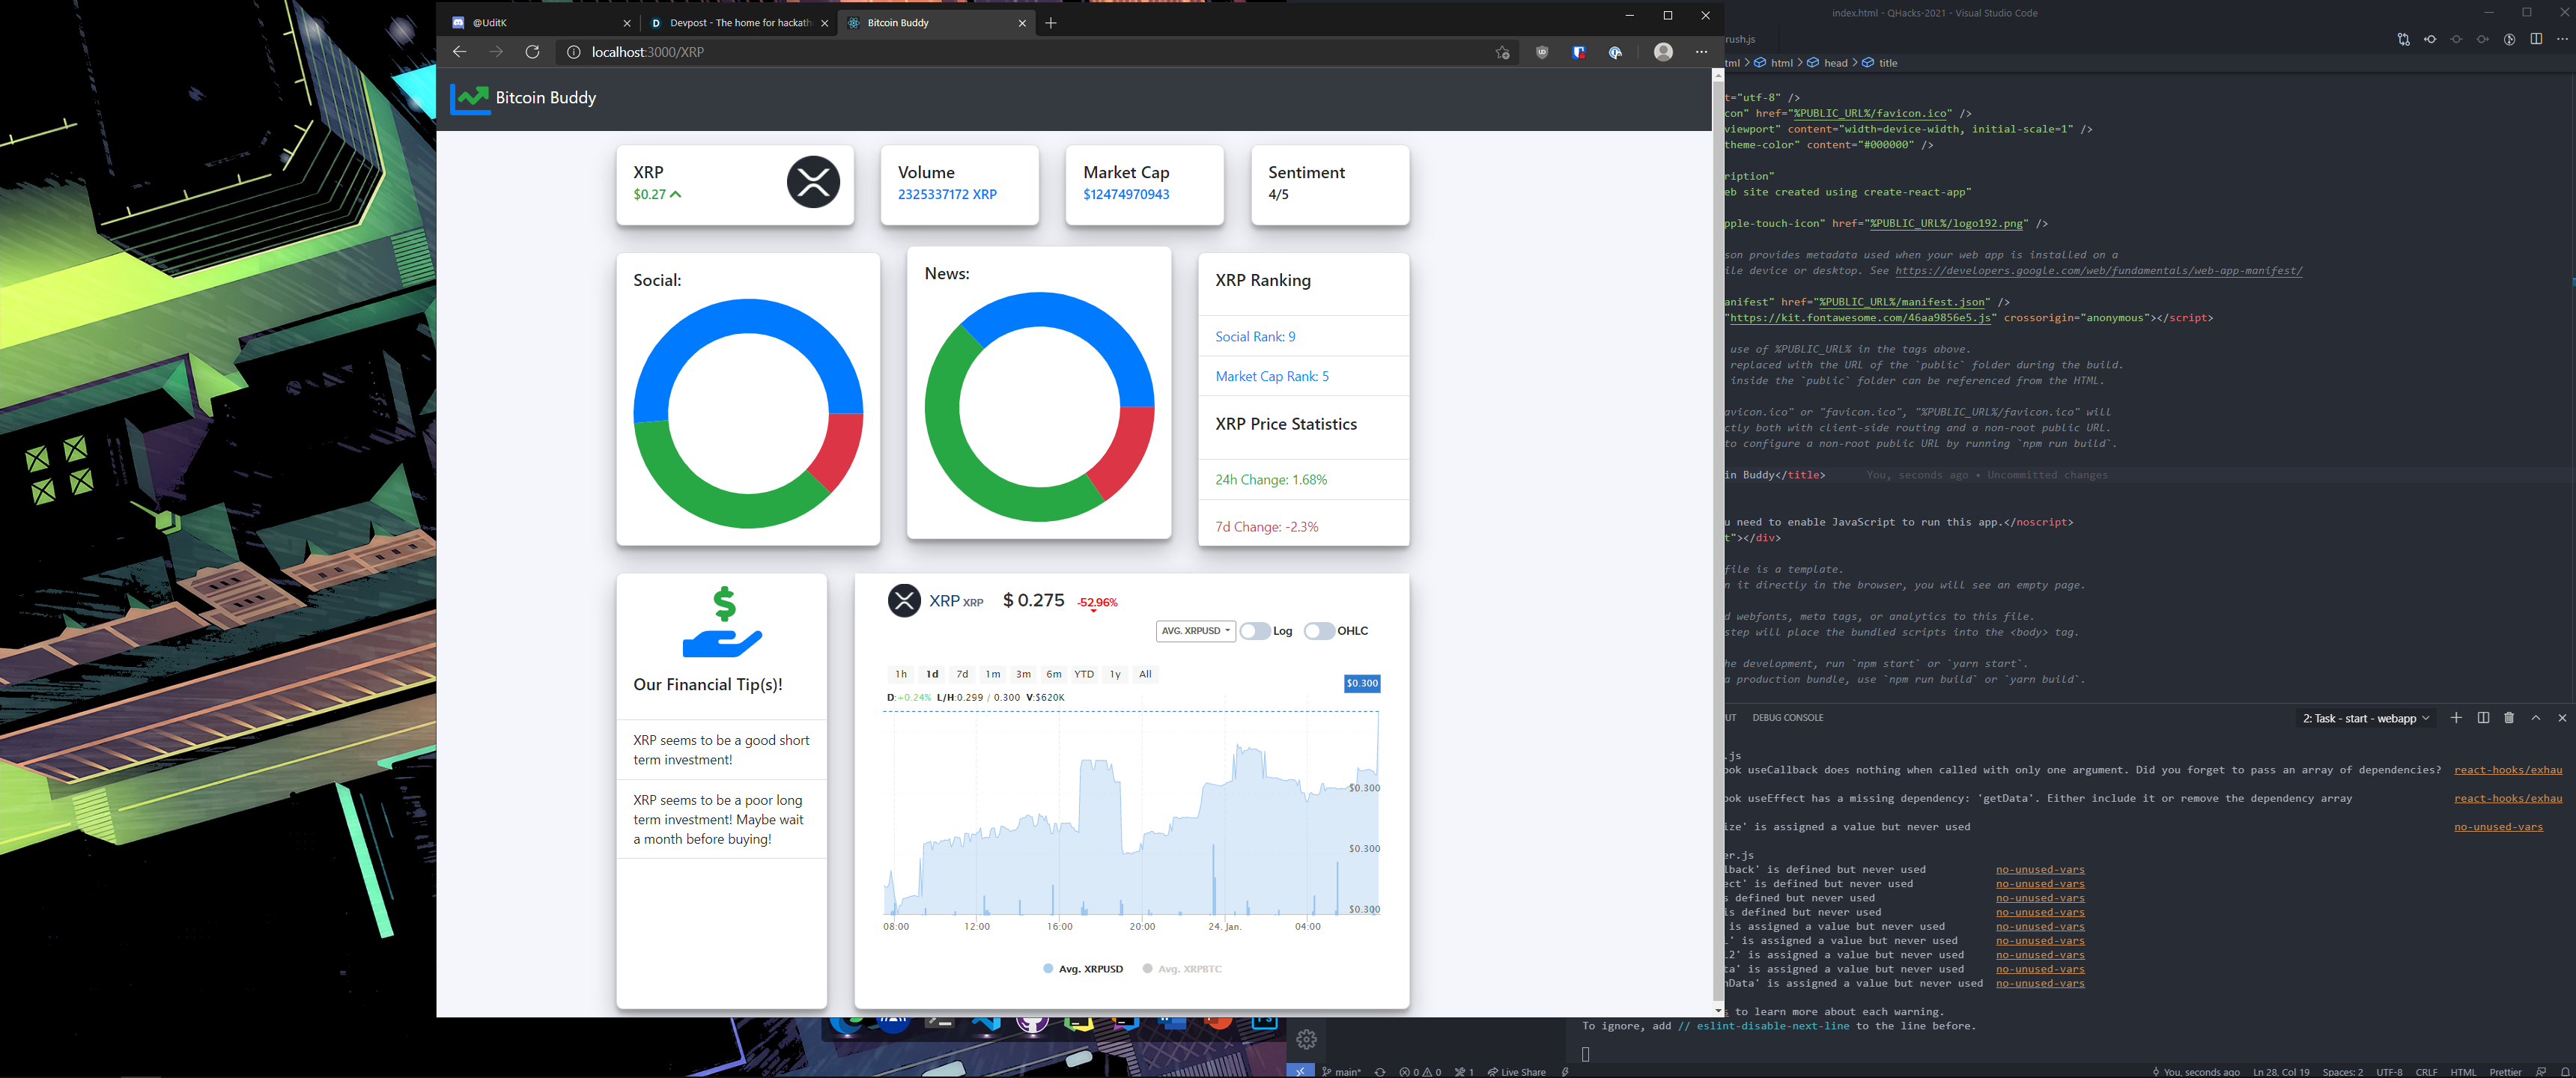Add new terminal with plus icon
Viewport: 2576px width, 1078px height.
click(x=2456, y=718)
